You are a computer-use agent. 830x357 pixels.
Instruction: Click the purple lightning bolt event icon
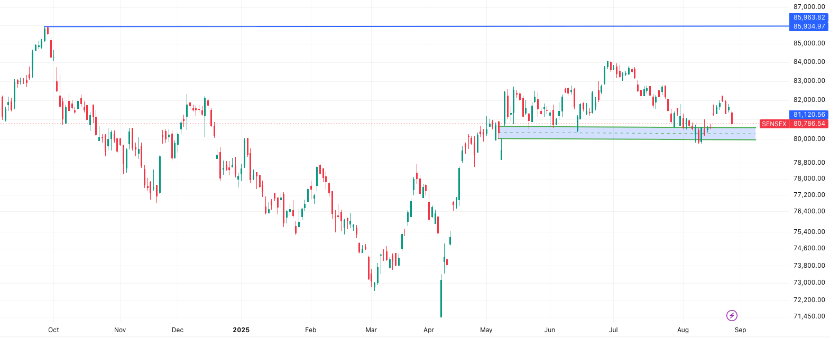pyautogui.click(x=732, y=316)
